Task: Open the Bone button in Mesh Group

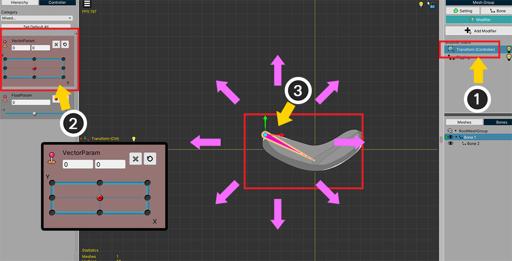Action: 496,11
